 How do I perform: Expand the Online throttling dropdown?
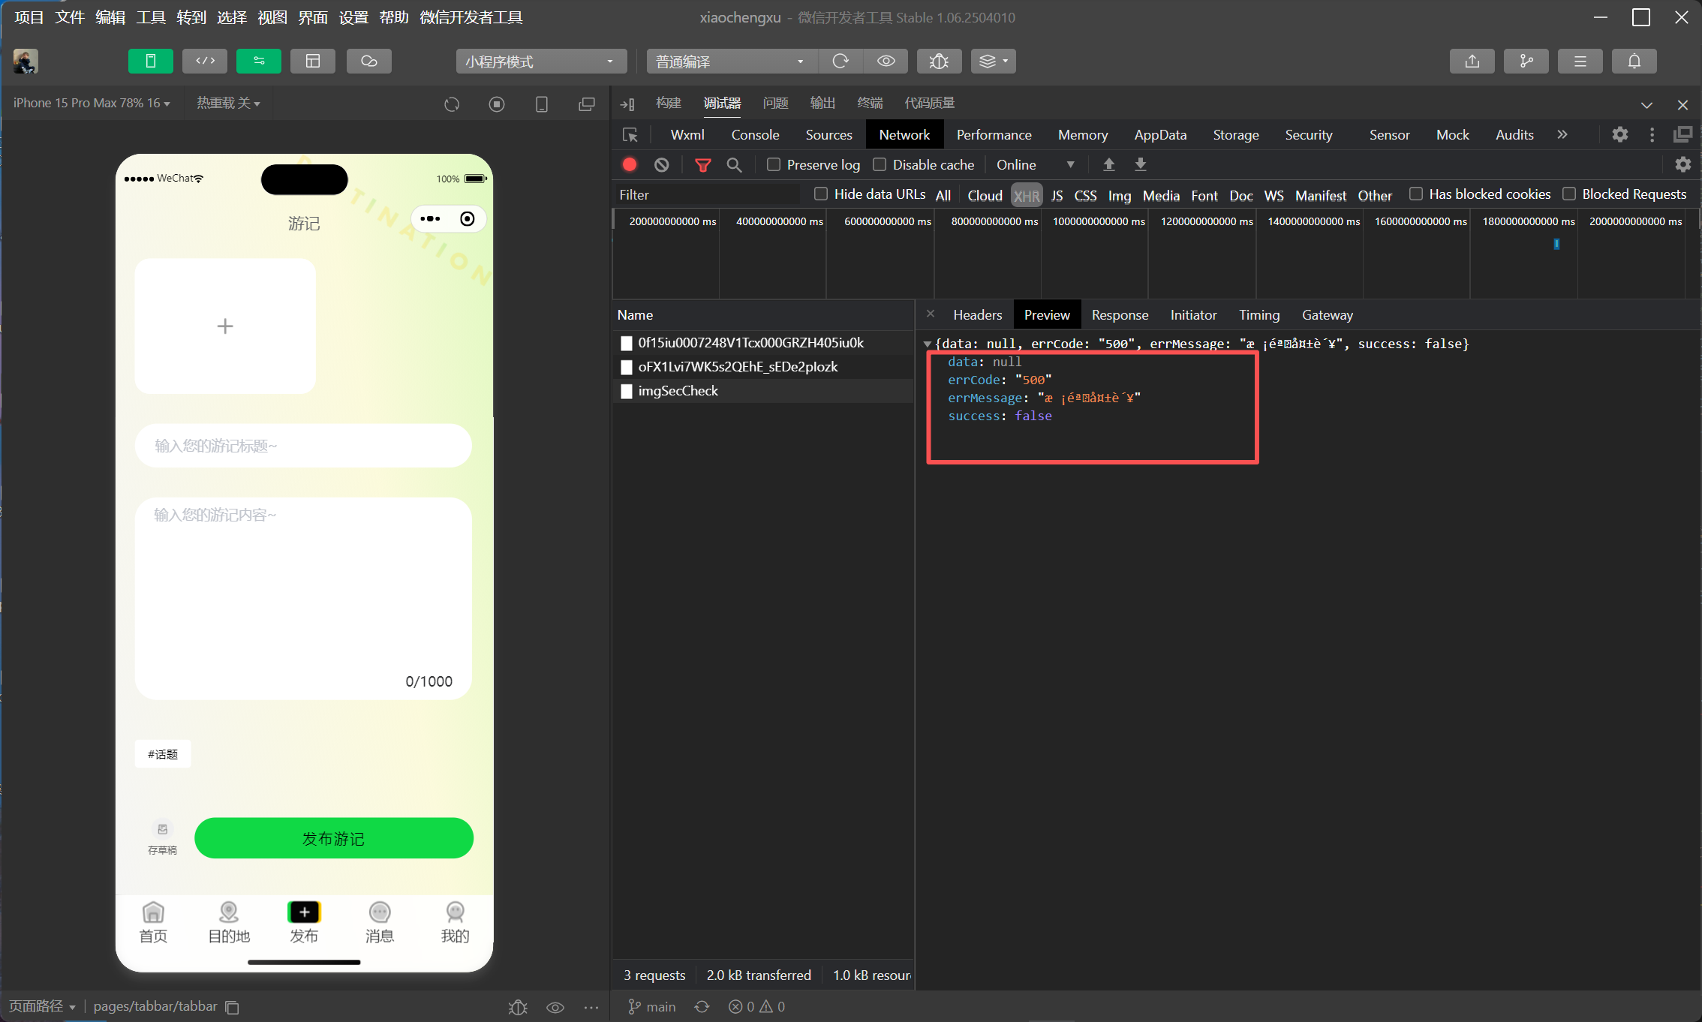(1035, 164)
